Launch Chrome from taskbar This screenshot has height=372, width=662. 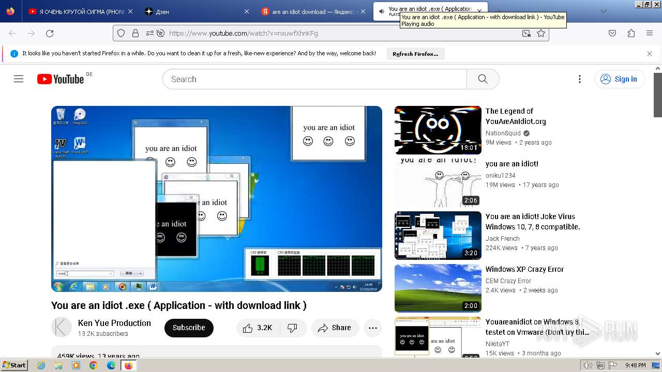point(94,365)
